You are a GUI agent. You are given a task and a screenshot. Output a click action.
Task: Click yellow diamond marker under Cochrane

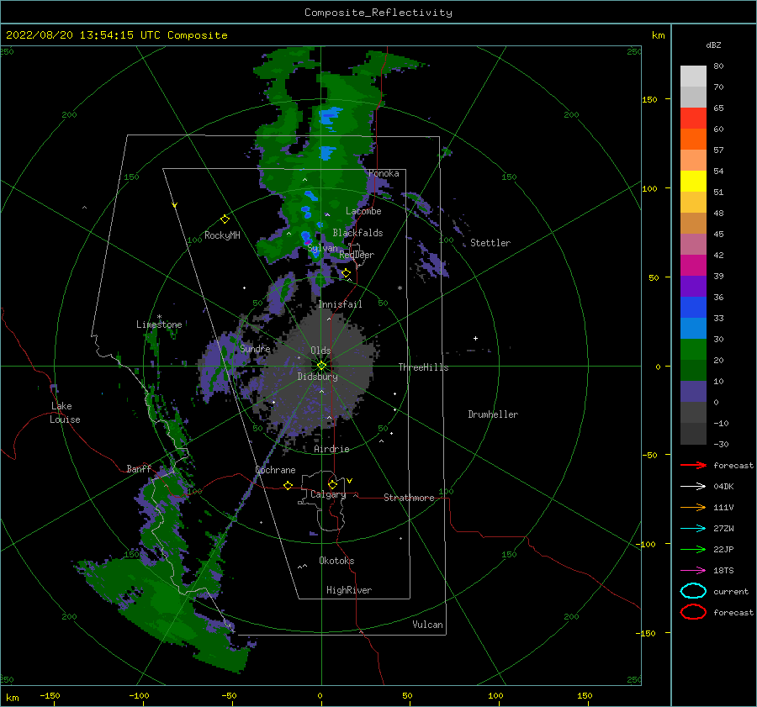288,485
